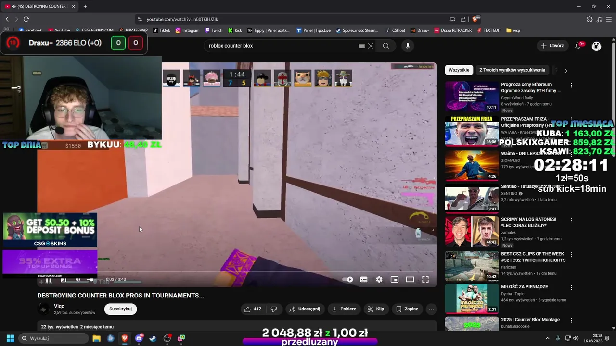Open the account avatar menu
The height and width of the screenshot is (346, 616).
597,46
